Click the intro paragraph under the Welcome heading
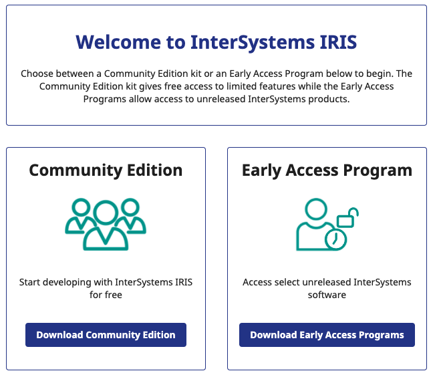This screenshot has height=377, width=433. [216, 86]
